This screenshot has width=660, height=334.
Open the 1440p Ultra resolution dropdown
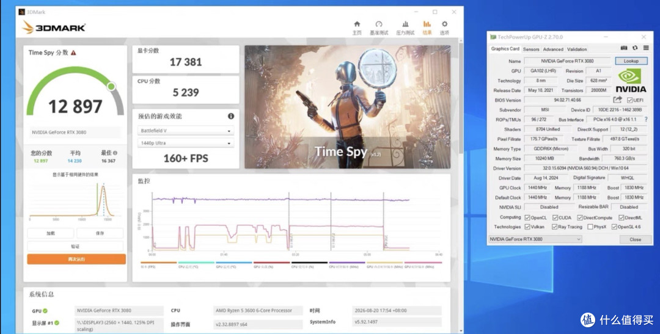[186, 143]
